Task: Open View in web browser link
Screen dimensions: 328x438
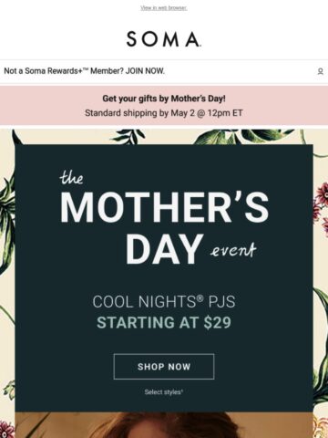Action: point(164,8)
